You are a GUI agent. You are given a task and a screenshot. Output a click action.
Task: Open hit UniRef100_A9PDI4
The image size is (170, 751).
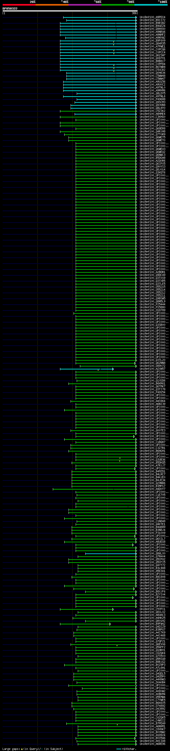(x=152, y=17)
